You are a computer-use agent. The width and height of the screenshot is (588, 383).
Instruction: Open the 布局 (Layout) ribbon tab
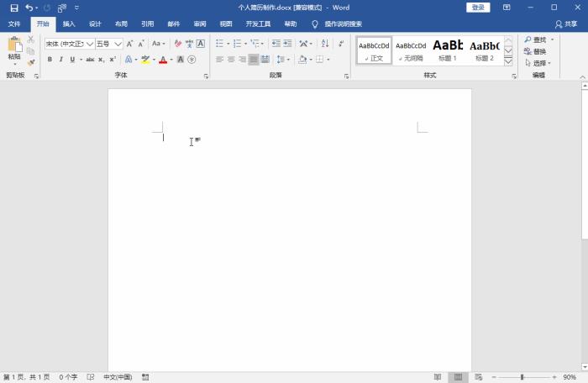pos(121,24)
